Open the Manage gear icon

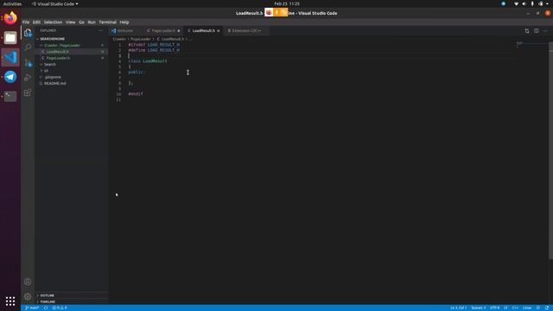tap(28, 296)
